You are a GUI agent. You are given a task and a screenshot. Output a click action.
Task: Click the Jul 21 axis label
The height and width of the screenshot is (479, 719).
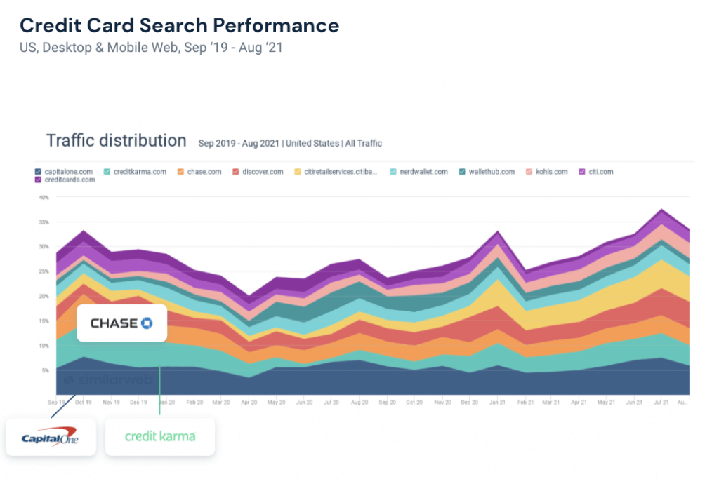660,403
